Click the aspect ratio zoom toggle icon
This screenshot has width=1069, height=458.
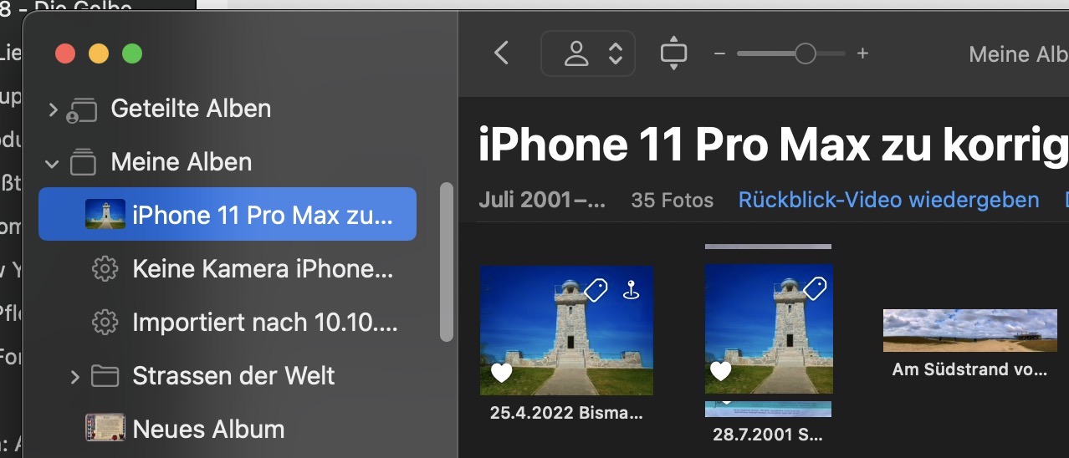click(673, 53)
